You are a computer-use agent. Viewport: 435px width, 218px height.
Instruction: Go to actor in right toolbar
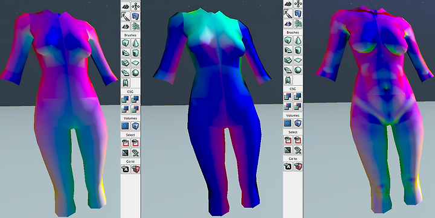(x=288, y=167)
